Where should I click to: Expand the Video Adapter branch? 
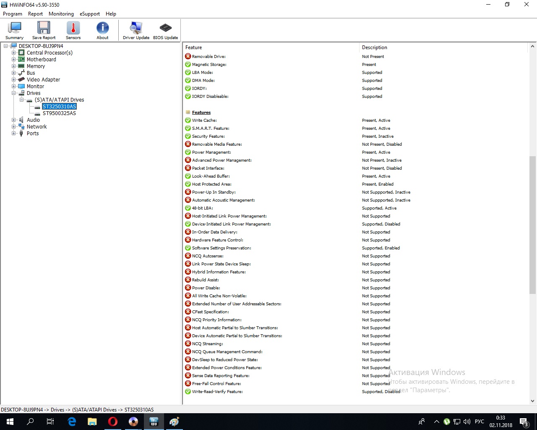point(14,80)
